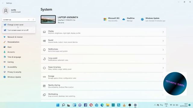Launch VLC media player from taskbar
The image size is (193, 108).
click(124, 105)
